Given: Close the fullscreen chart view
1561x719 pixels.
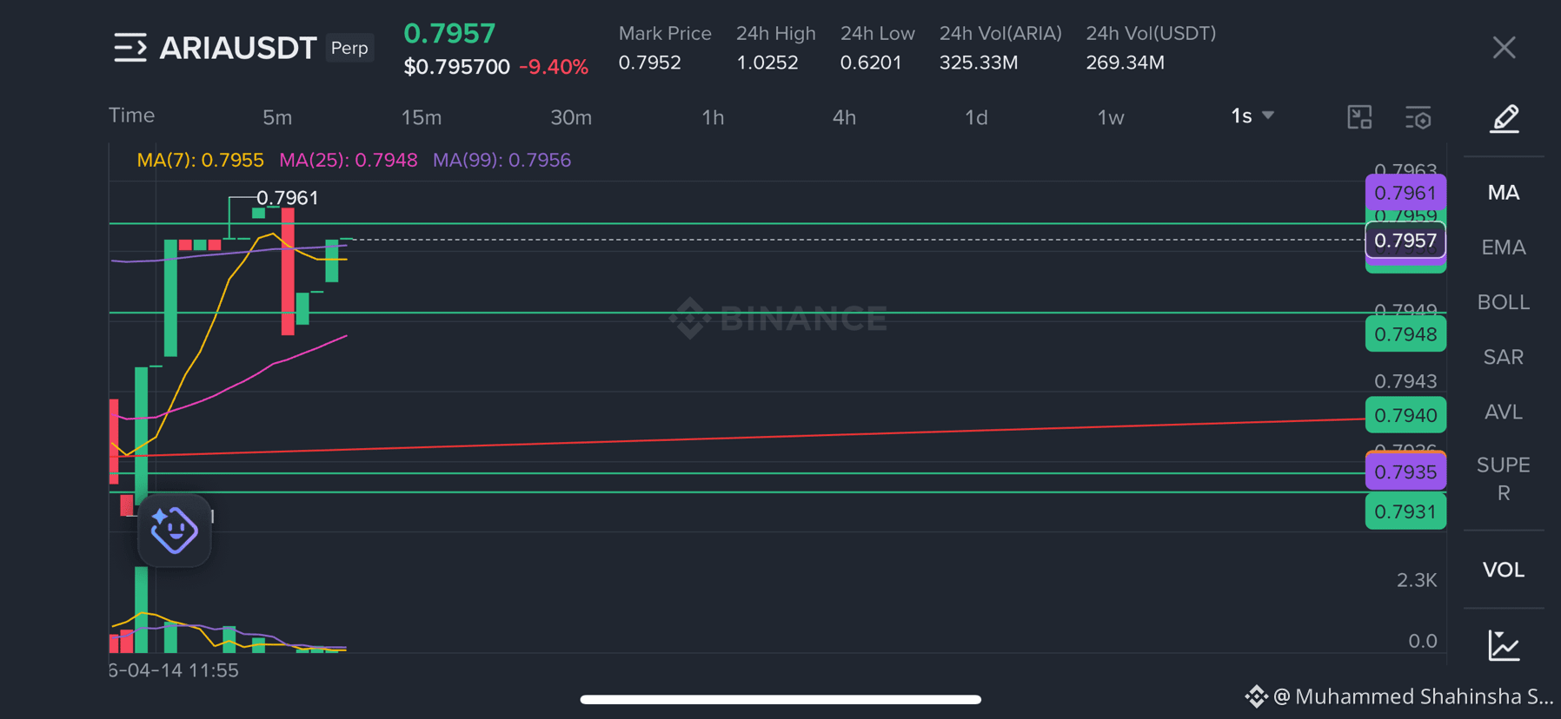Looking at the screenshot, I should click(x=1504, y=48).
